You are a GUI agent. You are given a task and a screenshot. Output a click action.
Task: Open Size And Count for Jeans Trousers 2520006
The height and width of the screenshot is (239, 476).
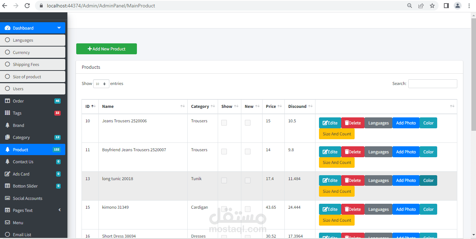pos(337,134)
